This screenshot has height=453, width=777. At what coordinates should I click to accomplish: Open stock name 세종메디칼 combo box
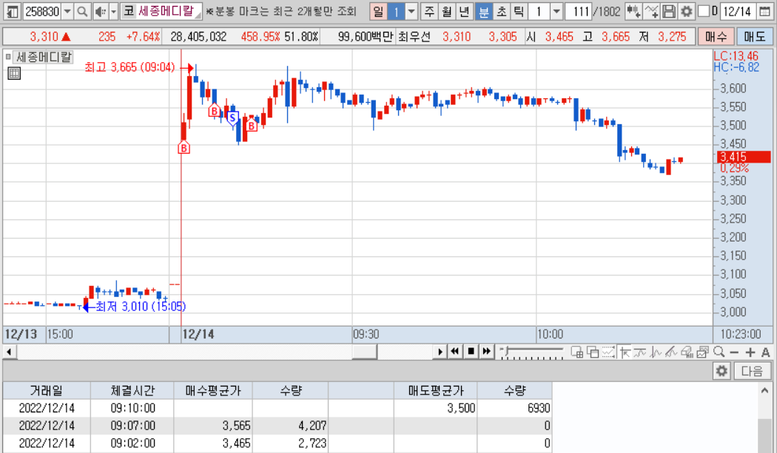click(x=161, y=11)
